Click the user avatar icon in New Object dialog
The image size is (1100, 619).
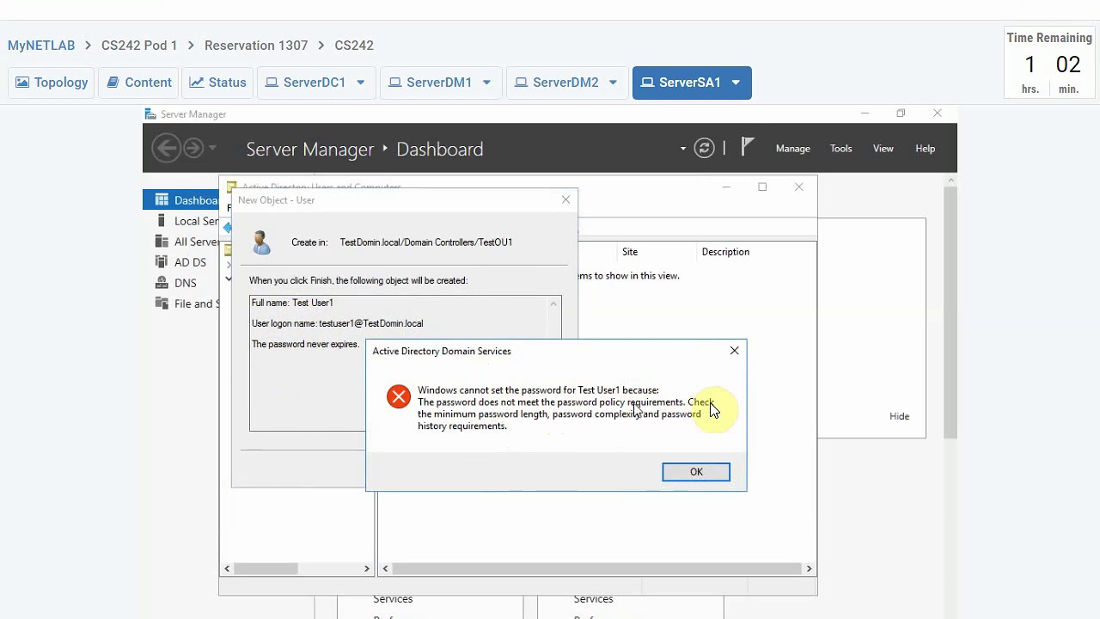[x=261, y=242]
